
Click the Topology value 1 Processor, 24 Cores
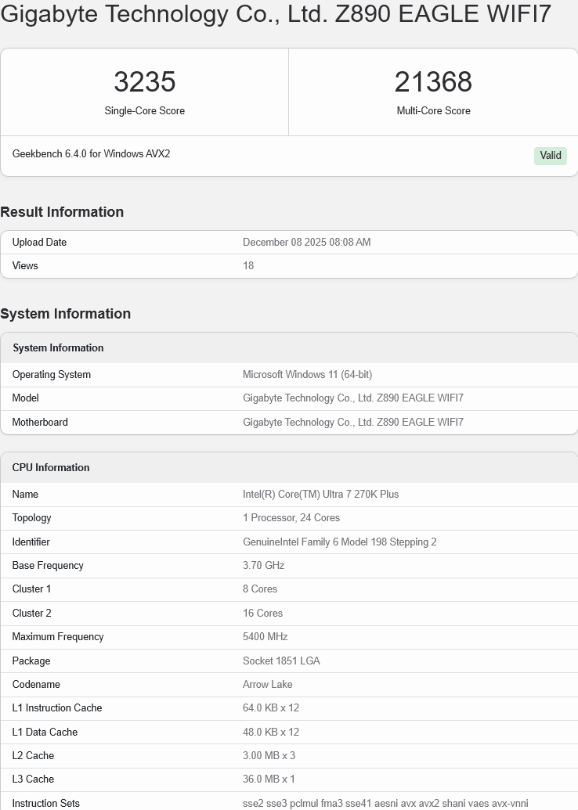coord(291,518)
